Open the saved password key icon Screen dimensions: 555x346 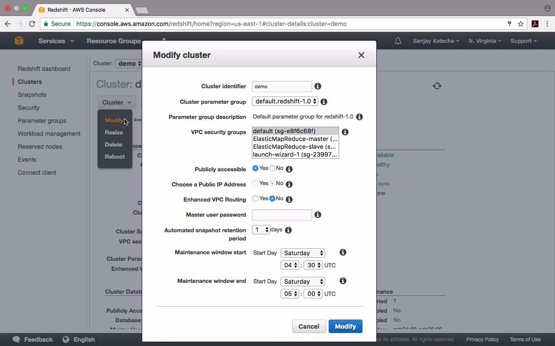(x=509, y=24)
